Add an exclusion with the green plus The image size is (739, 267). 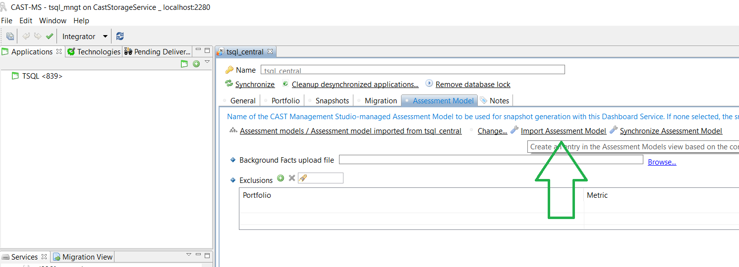coord(281,178)
